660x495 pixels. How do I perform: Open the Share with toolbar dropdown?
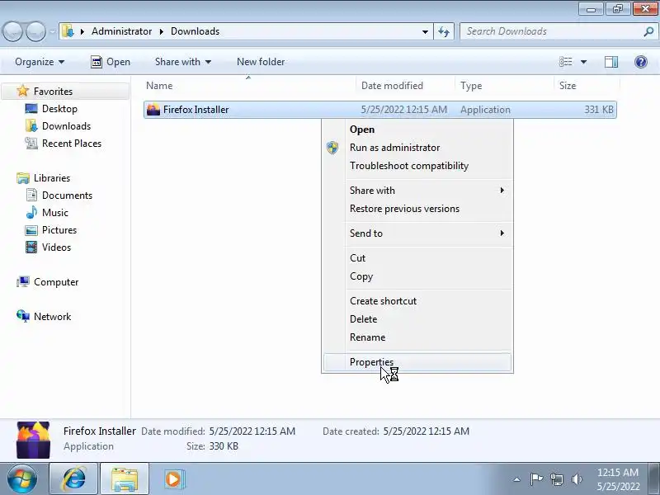182,62
